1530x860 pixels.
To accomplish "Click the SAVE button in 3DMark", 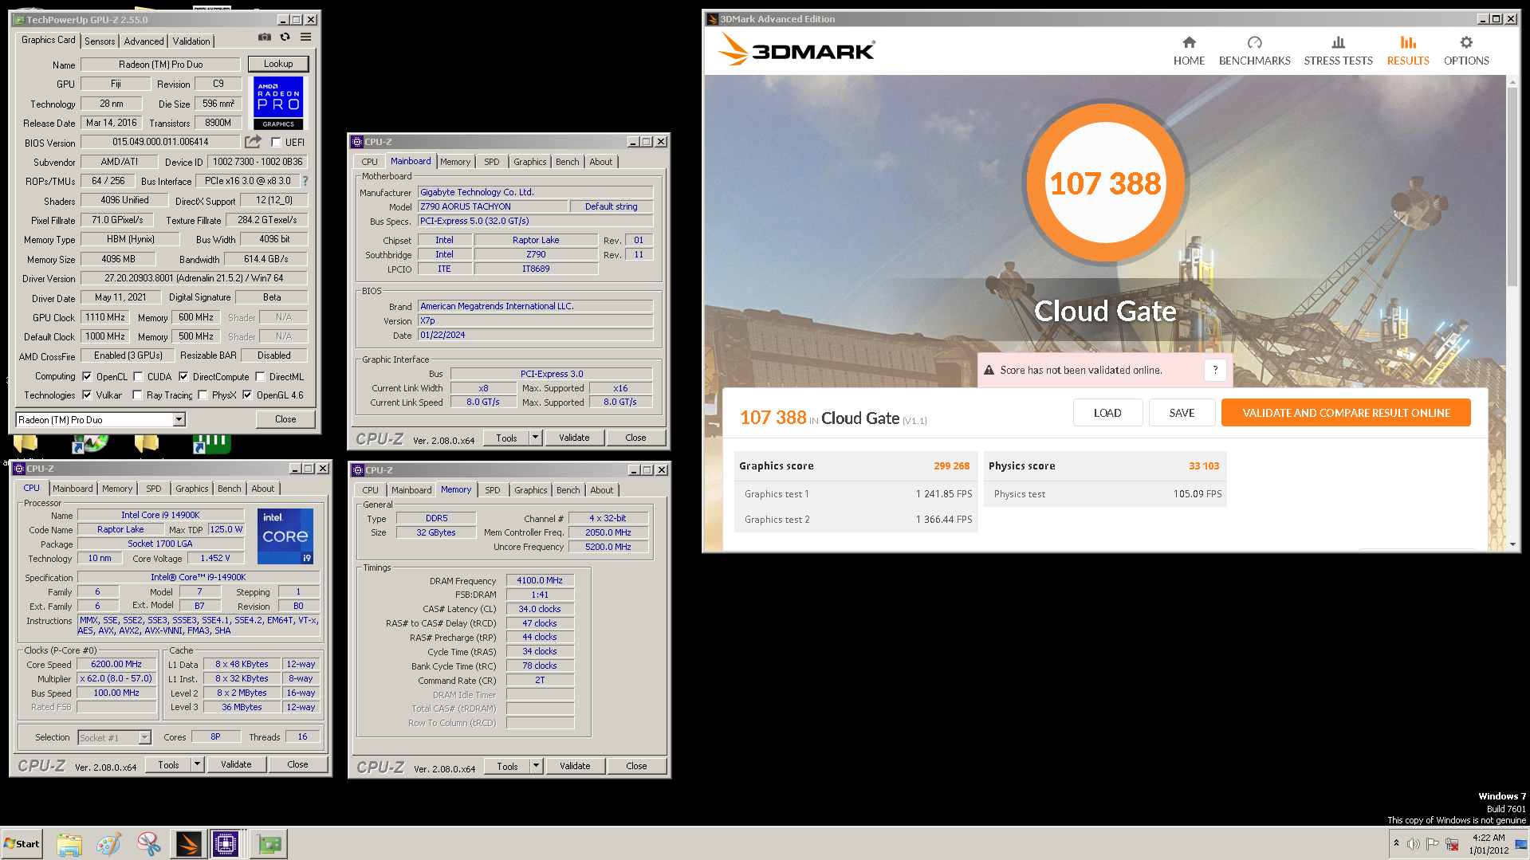I will pos(1182,413).
